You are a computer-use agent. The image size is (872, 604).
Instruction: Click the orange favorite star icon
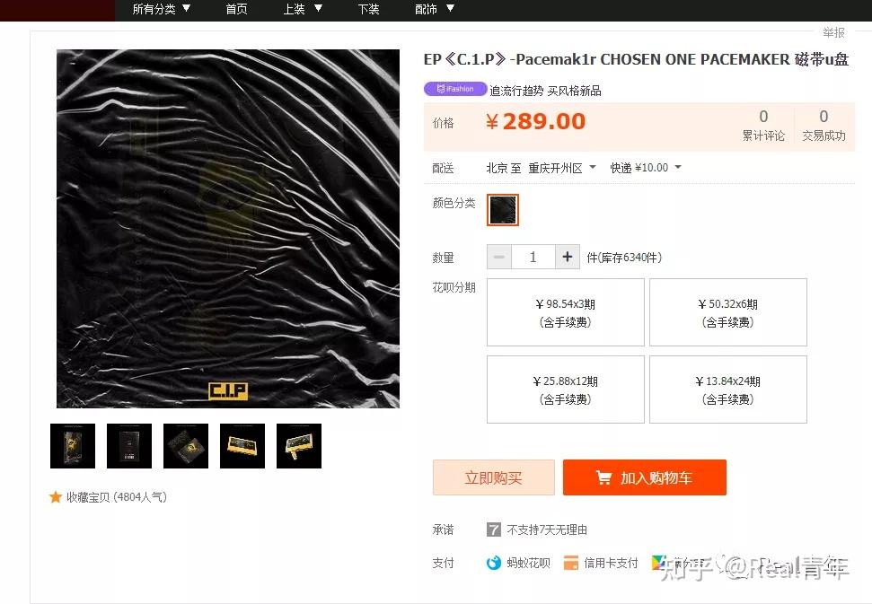pos(55,497)
